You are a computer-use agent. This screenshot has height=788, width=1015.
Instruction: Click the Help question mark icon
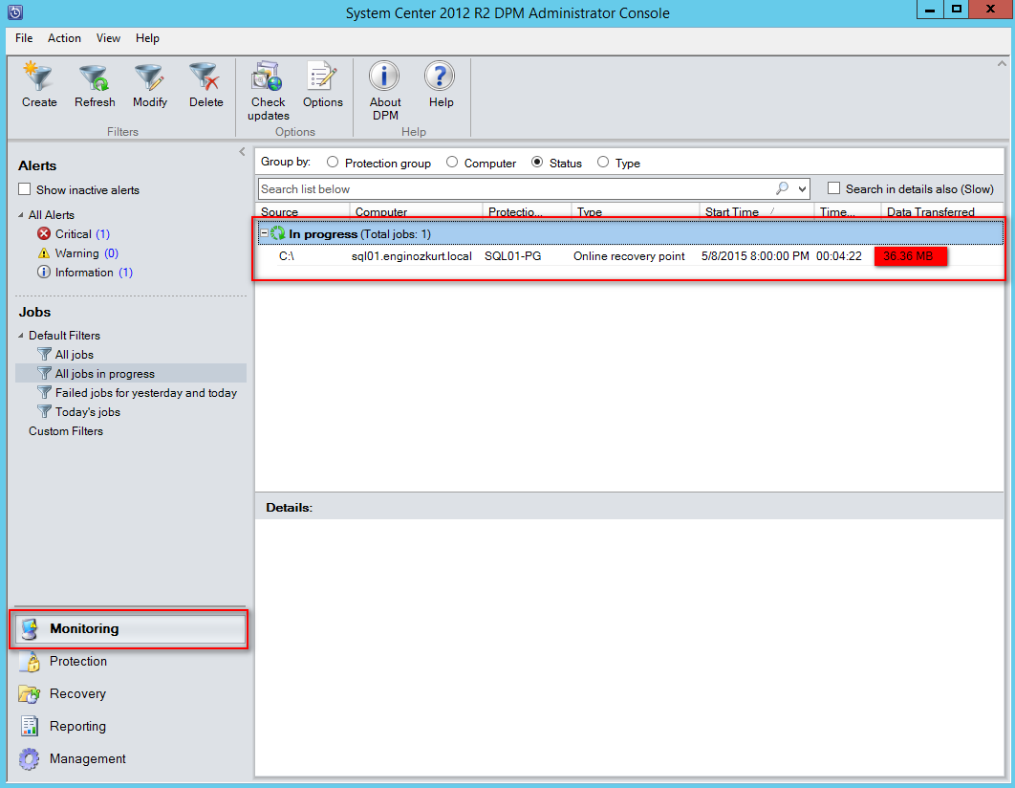point(441,77)
